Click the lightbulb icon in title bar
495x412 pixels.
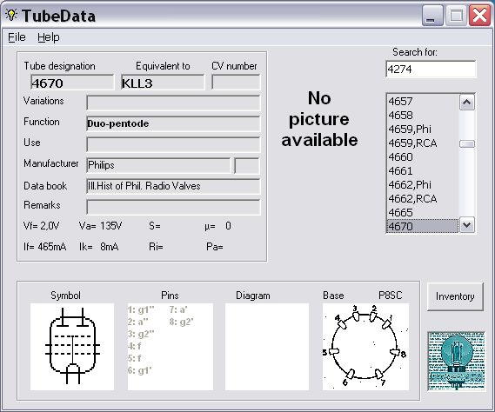pyautogui.click(x=11, y=15)
